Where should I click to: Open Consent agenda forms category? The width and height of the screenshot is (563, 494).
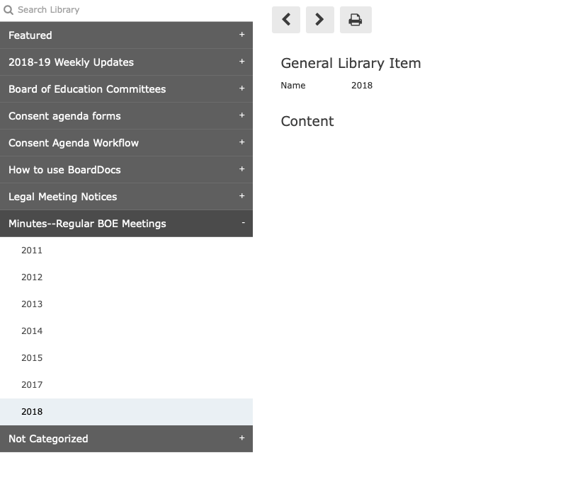126,116
